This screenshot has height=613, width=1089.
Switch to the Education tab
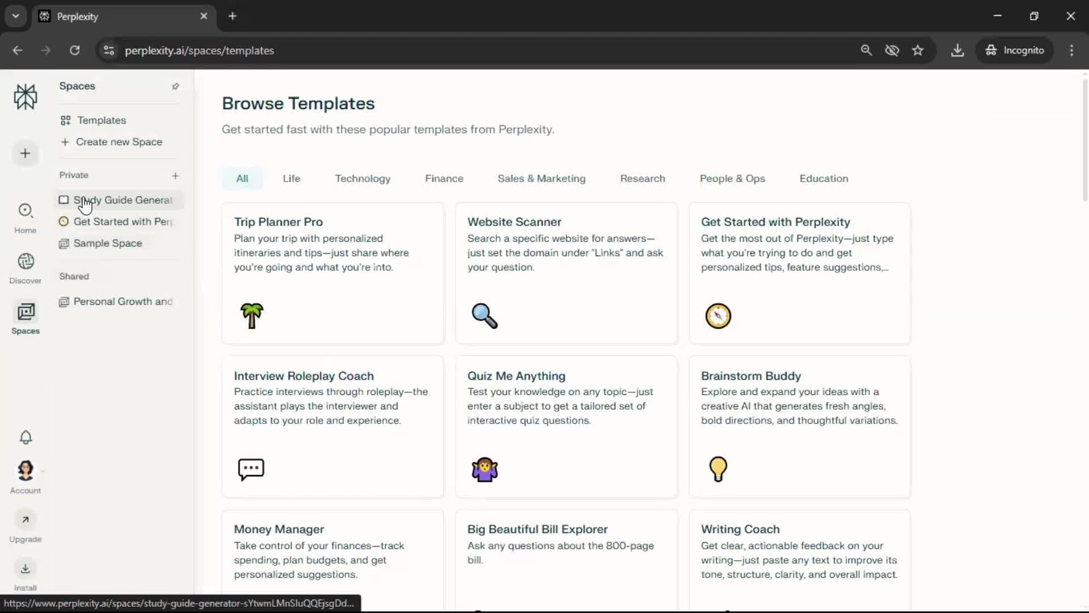(824, 178)
